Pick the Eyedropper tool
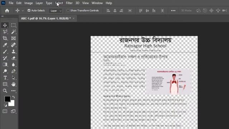 [x=5, y=45]
